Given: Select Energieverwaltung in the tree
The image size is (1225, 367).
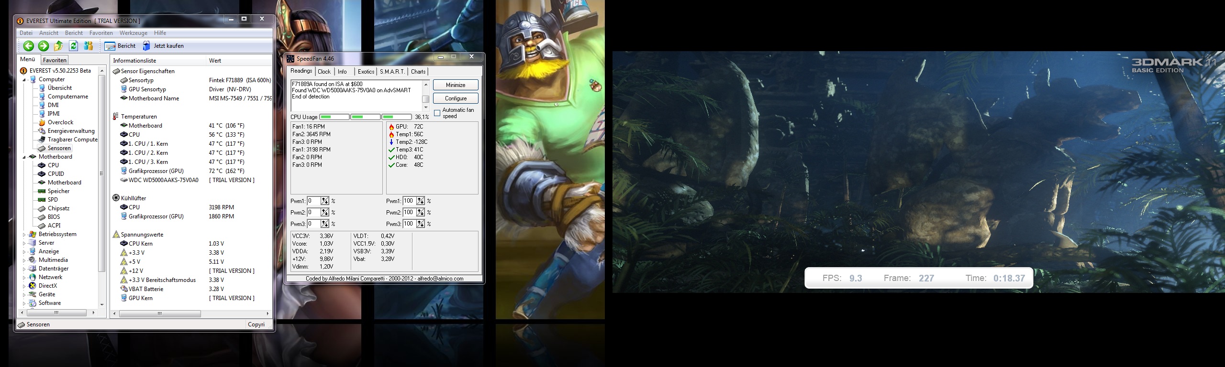Looking at the screenshot, I should tap(71, 131).
